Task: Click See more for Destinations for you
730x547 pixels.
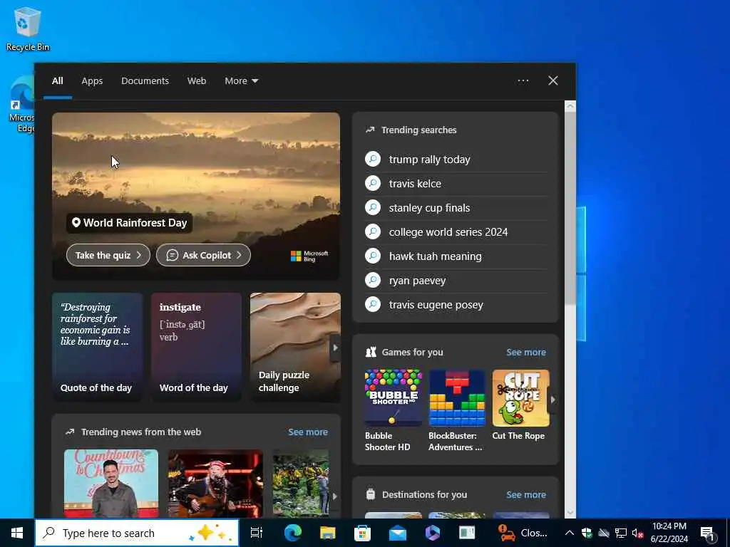Action: 526,494
